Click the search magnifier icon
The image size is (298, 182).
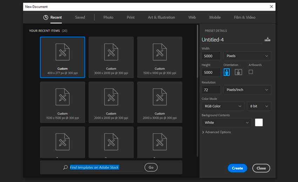[65, 168]
